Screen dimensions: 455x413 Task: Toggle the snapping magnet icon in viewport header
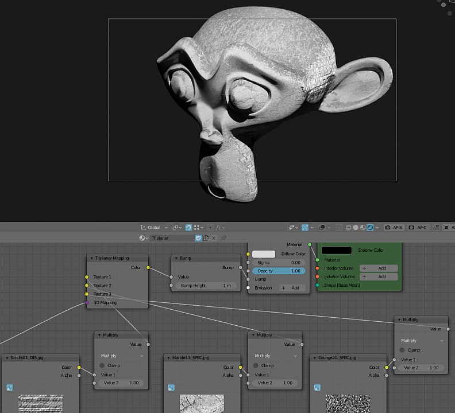(x=188, y=228)
